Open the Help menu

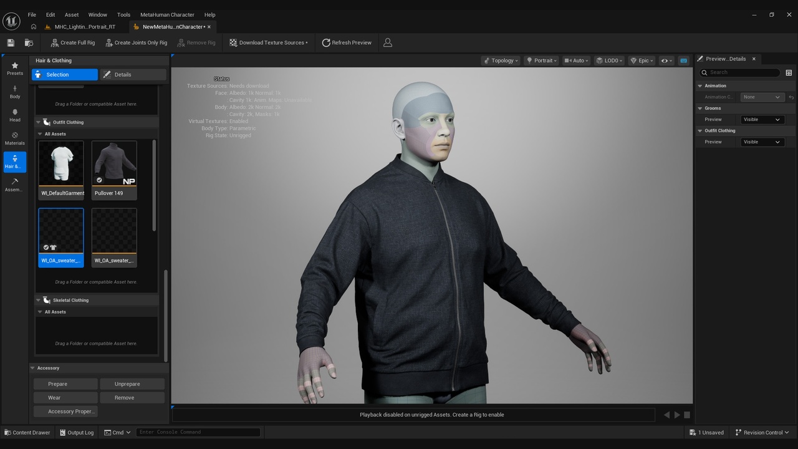click(210, 14)
